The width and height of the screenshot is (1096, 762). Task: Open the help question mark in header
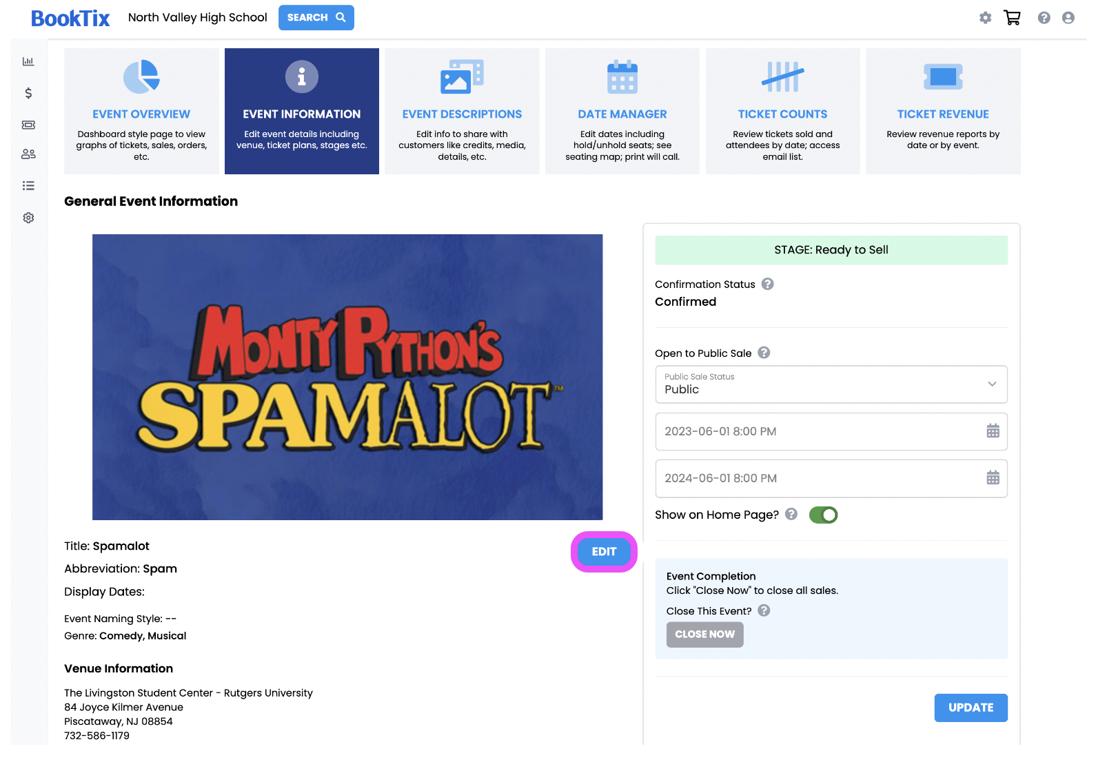coord(1044,18)
